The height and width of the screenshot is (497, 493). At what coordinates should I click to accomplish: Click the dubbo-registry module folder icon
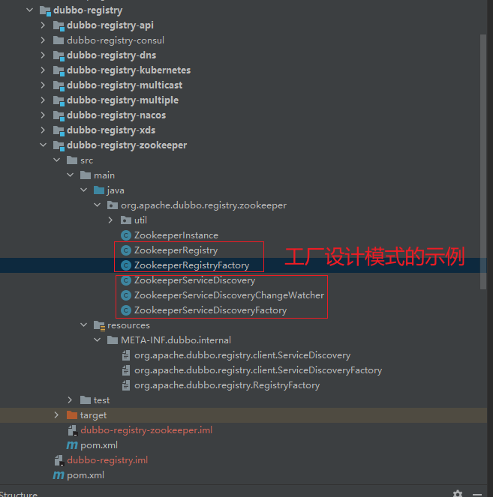coord(45,10)
